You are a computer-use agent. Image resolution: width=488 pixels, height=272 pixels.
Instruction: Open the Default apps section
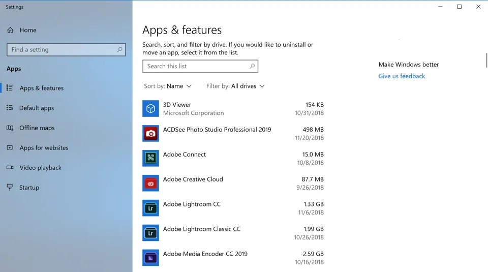click(x=36, y=108)
